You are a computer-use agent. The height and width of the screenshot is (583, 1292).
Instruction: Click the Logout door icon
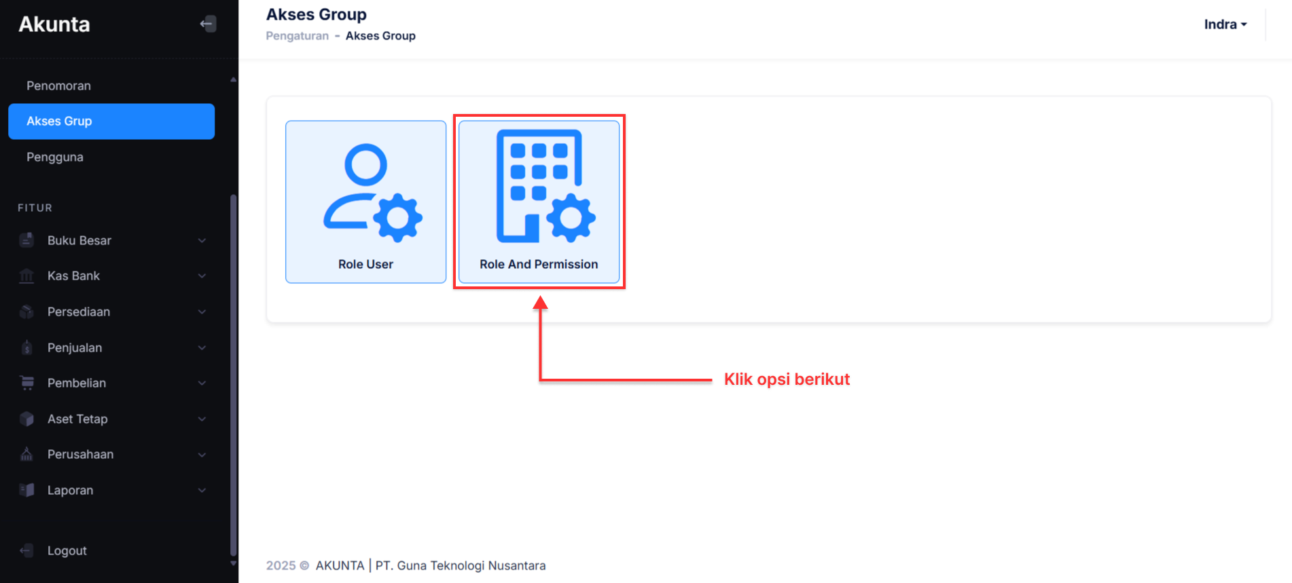26,550
